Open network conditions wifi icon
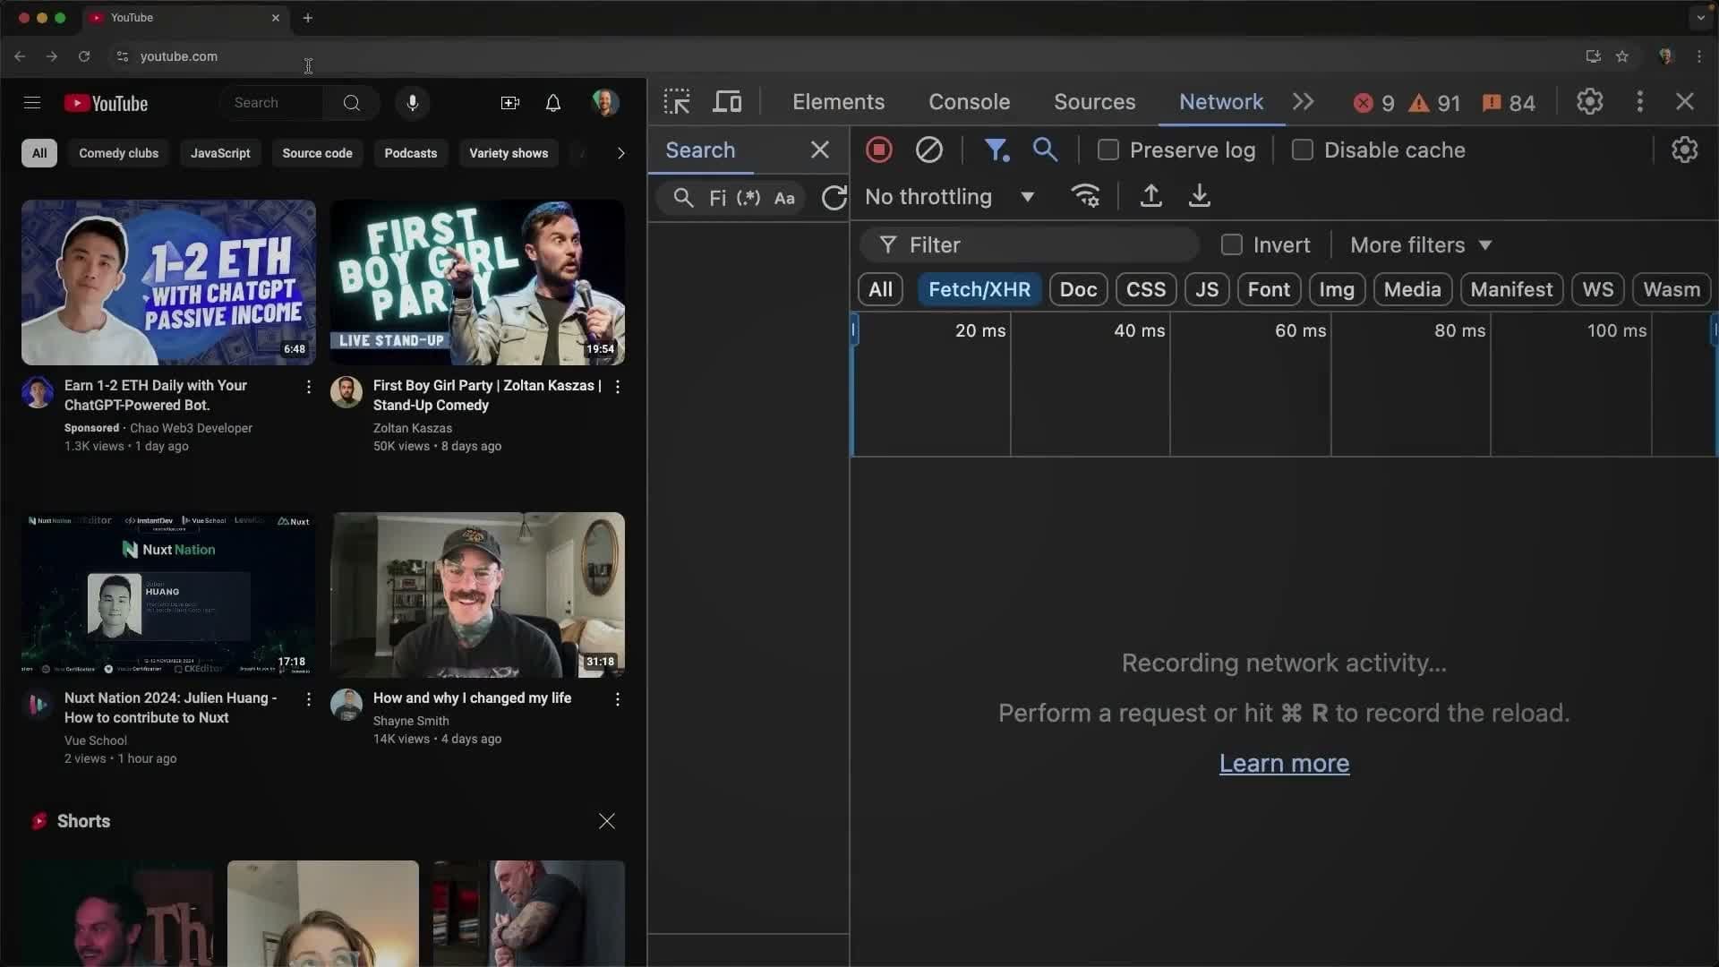This screenshot has height=967, width=1719. [x=1086, y=197]
